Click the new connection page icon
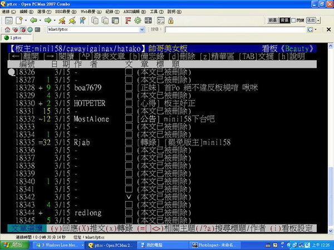This screenshot has width=334, height=250. pyautogui.click(x=19, y=21)
